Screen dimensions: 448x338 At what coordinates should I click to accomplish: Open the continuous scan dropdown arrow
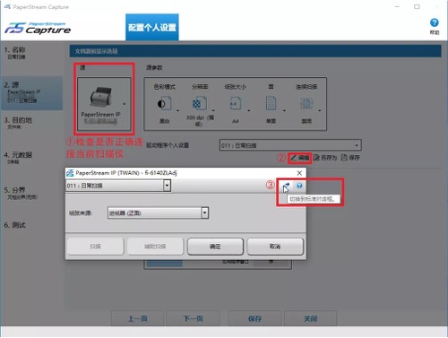click(320, 110)
